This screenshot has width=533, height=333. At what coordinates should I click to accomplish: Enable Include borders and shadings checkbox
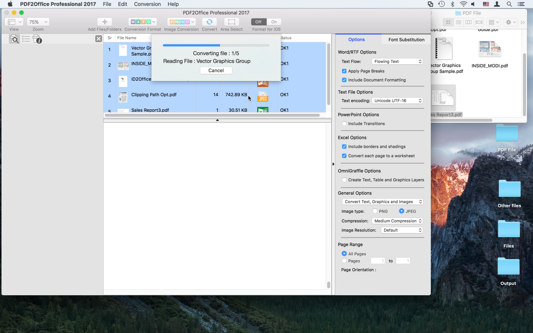(344, 147)
